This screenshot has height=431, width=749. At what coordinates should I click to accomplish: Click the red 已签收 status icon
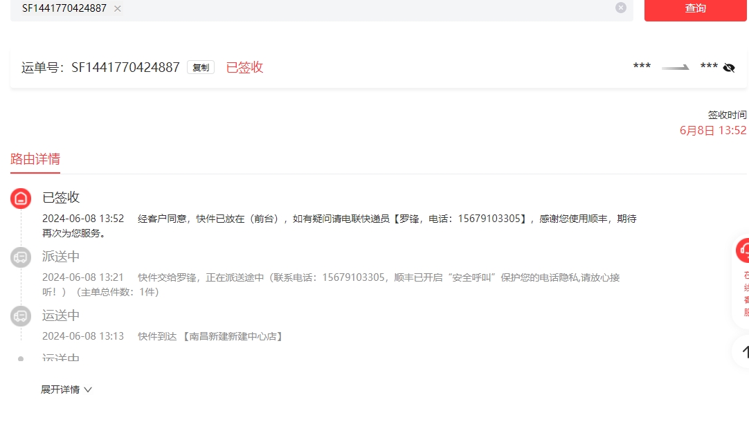tap(21, 199)
